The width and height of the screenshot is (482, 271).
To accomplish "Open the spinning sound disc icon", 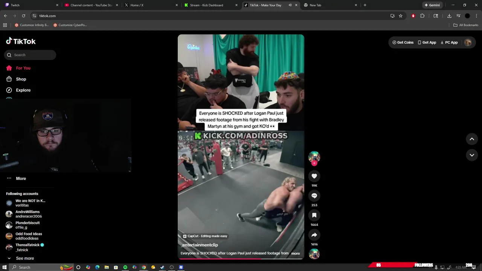I will tap(314, 254).
